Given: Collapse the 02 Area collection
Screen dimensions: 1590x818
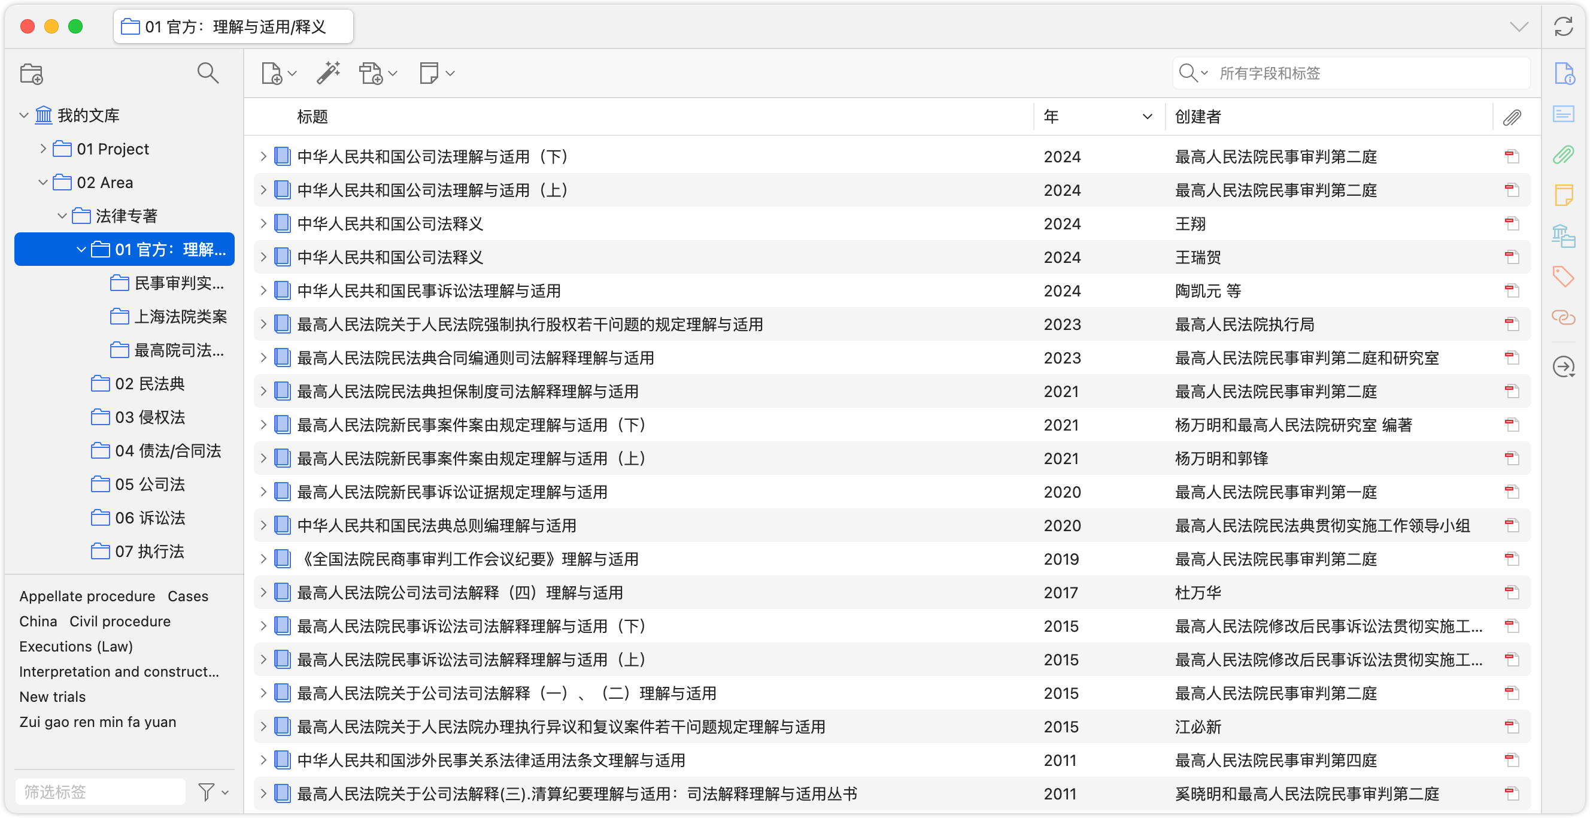Looking at the screenshot, I should (43, 183).
